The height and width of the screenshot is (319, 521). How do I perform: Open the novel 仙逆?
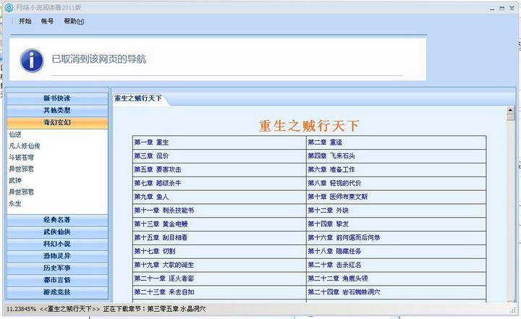click(x=15, y=135)
